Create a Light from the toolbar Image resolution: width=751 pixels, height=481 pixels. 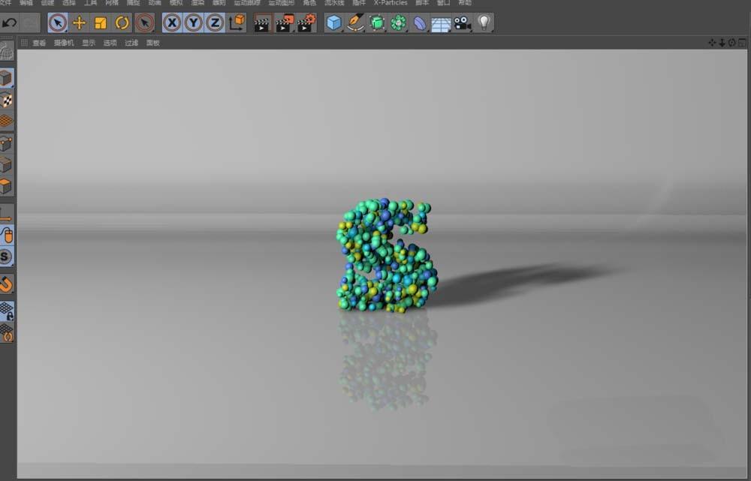point(484,23)
